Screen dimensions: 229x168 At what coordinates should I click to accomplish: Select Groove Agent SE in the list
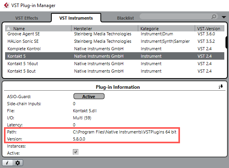click(114, 34)
